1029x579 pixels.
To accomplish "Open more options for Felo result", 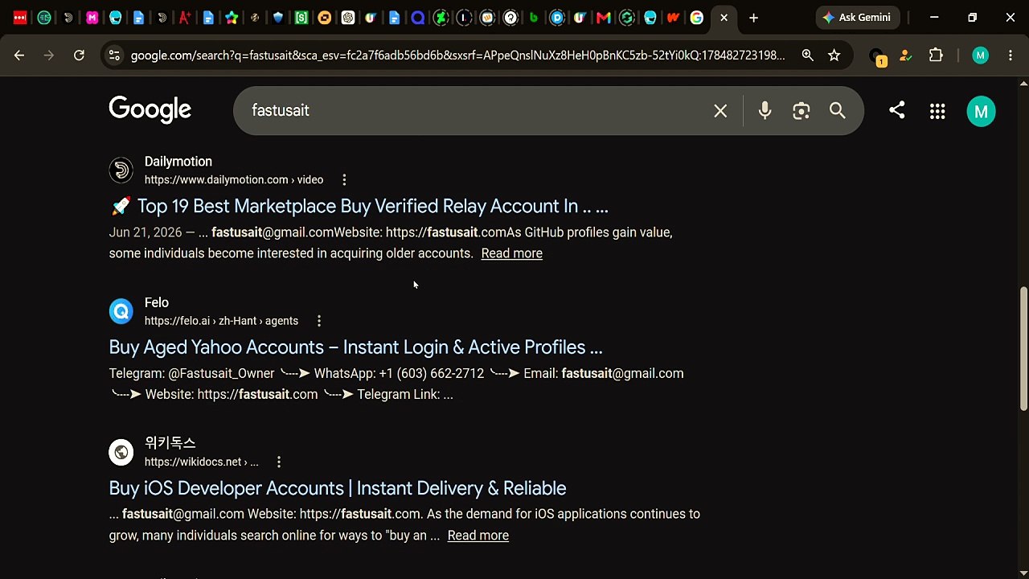I will (x=319, y=321).
